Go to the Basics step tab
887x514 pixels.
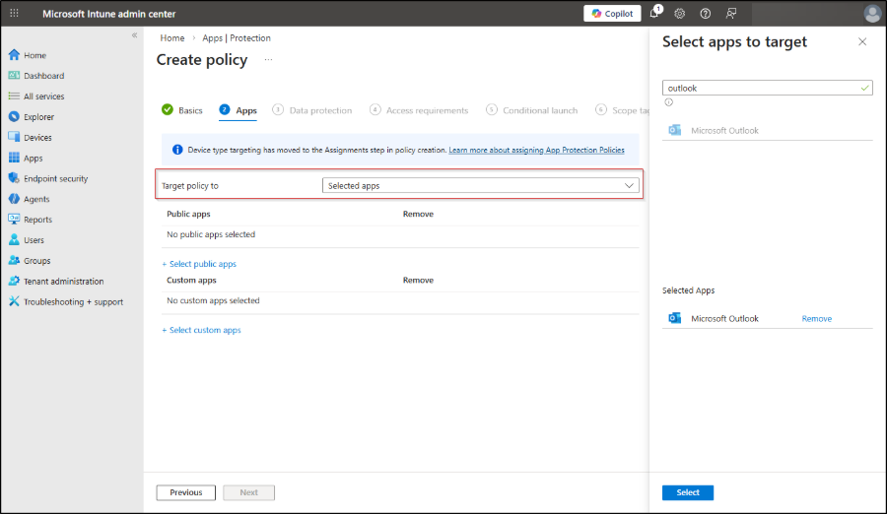pos(182,110)
